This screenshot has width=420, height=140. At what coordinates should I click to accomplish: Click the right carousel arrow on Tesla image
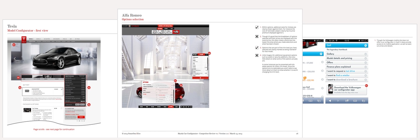click(93, 59)
